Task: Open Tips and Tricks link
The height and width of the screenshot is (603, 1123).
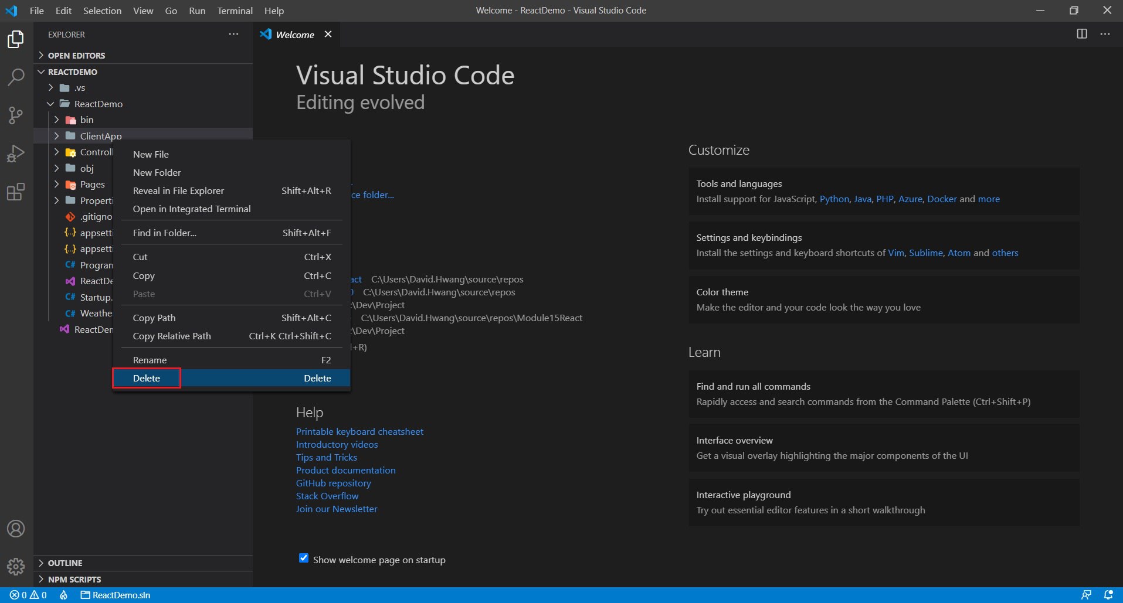Action: (326, 457)
